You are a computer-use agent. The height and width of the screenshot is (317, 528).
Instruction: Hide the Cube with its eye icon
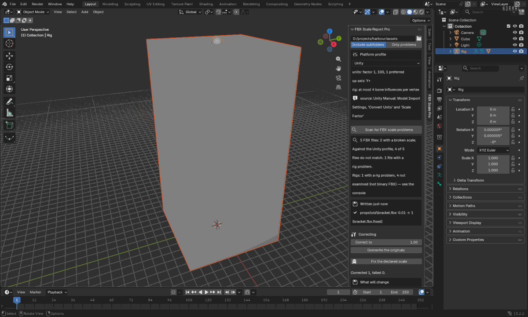[x=515, y=39]
